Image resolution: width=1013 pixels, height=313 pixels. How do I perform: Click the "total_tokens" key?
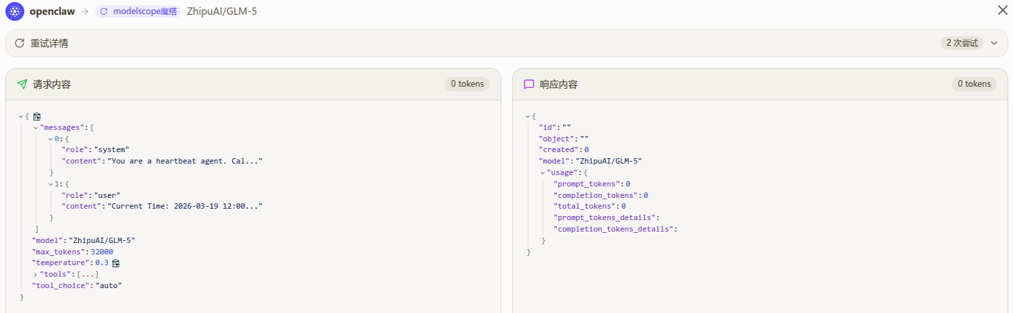585,207
